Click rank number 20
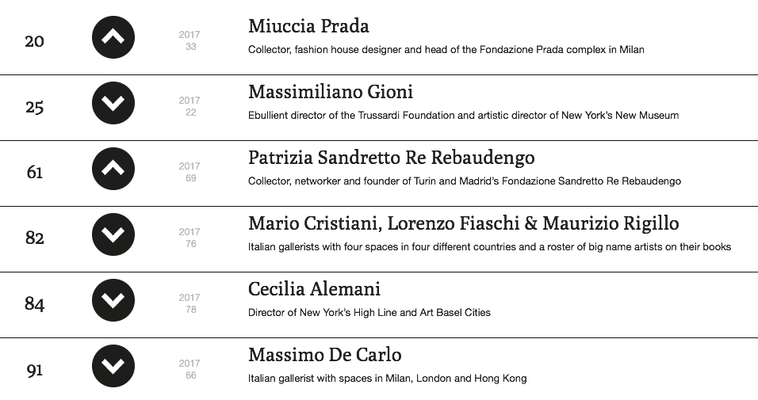This screenshot has width=758, height=400. click(x=34, y=40)
